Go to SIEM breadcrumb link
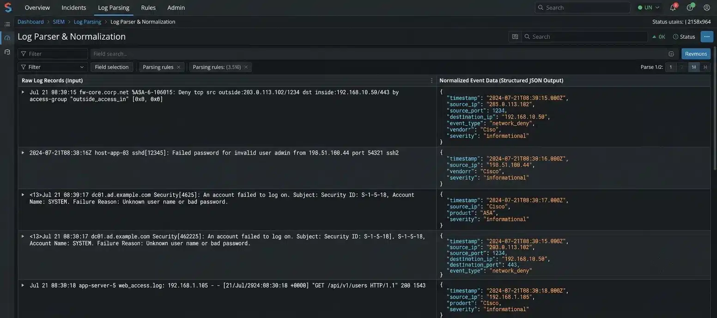This screenshot has width=717, height=318. coord(59,22)
